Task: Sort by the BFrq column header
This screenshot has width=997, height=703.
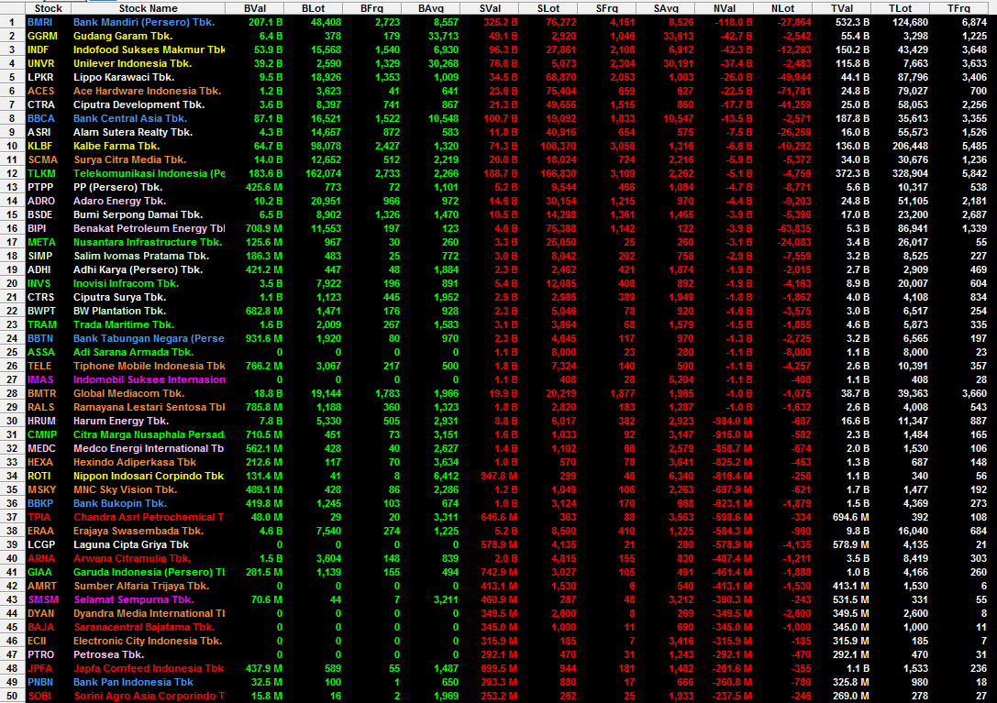Action: click(372, 8)
